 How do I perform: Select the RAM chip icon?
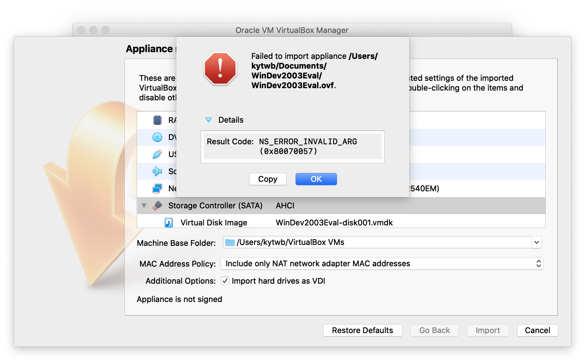(157, 120)
